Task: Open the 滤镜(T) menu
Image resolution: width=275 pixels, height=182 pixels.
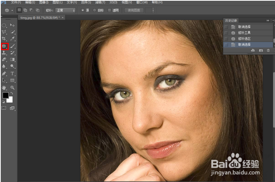Action: pyautogui.click(x=100, y=2)
